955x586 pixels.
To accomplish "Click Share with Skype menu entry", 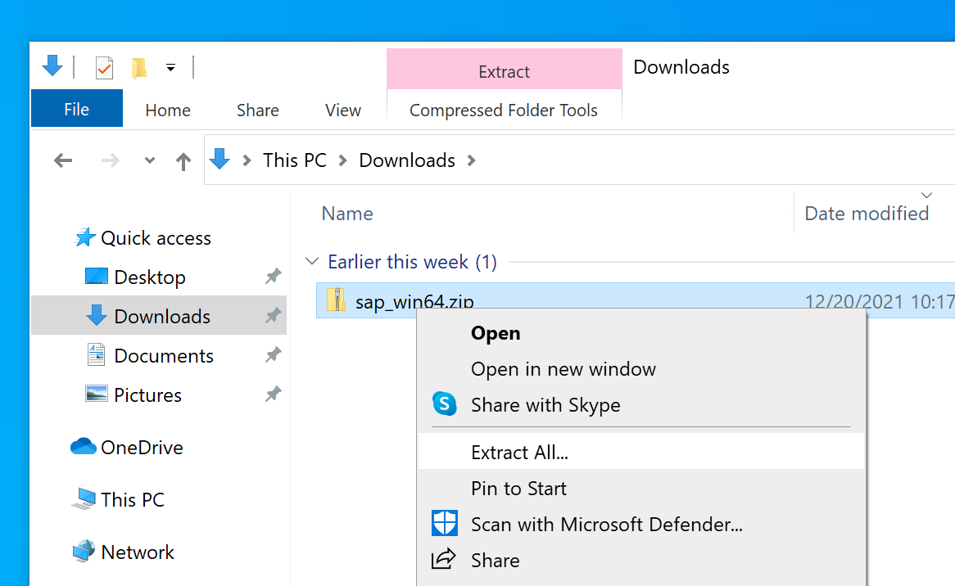I will tap(545, 405).
